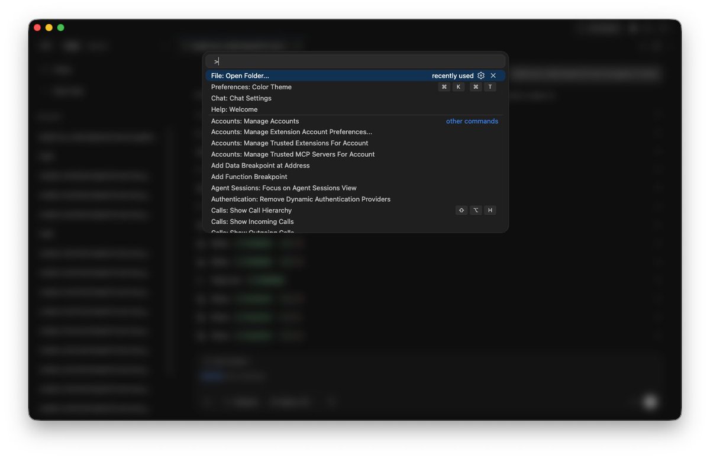Choose the Help: Welcome command

click(x=355, y=109)
